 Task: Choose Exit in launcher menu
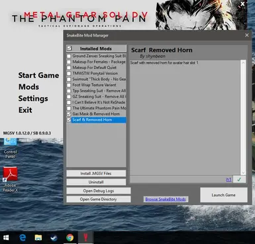25,110
